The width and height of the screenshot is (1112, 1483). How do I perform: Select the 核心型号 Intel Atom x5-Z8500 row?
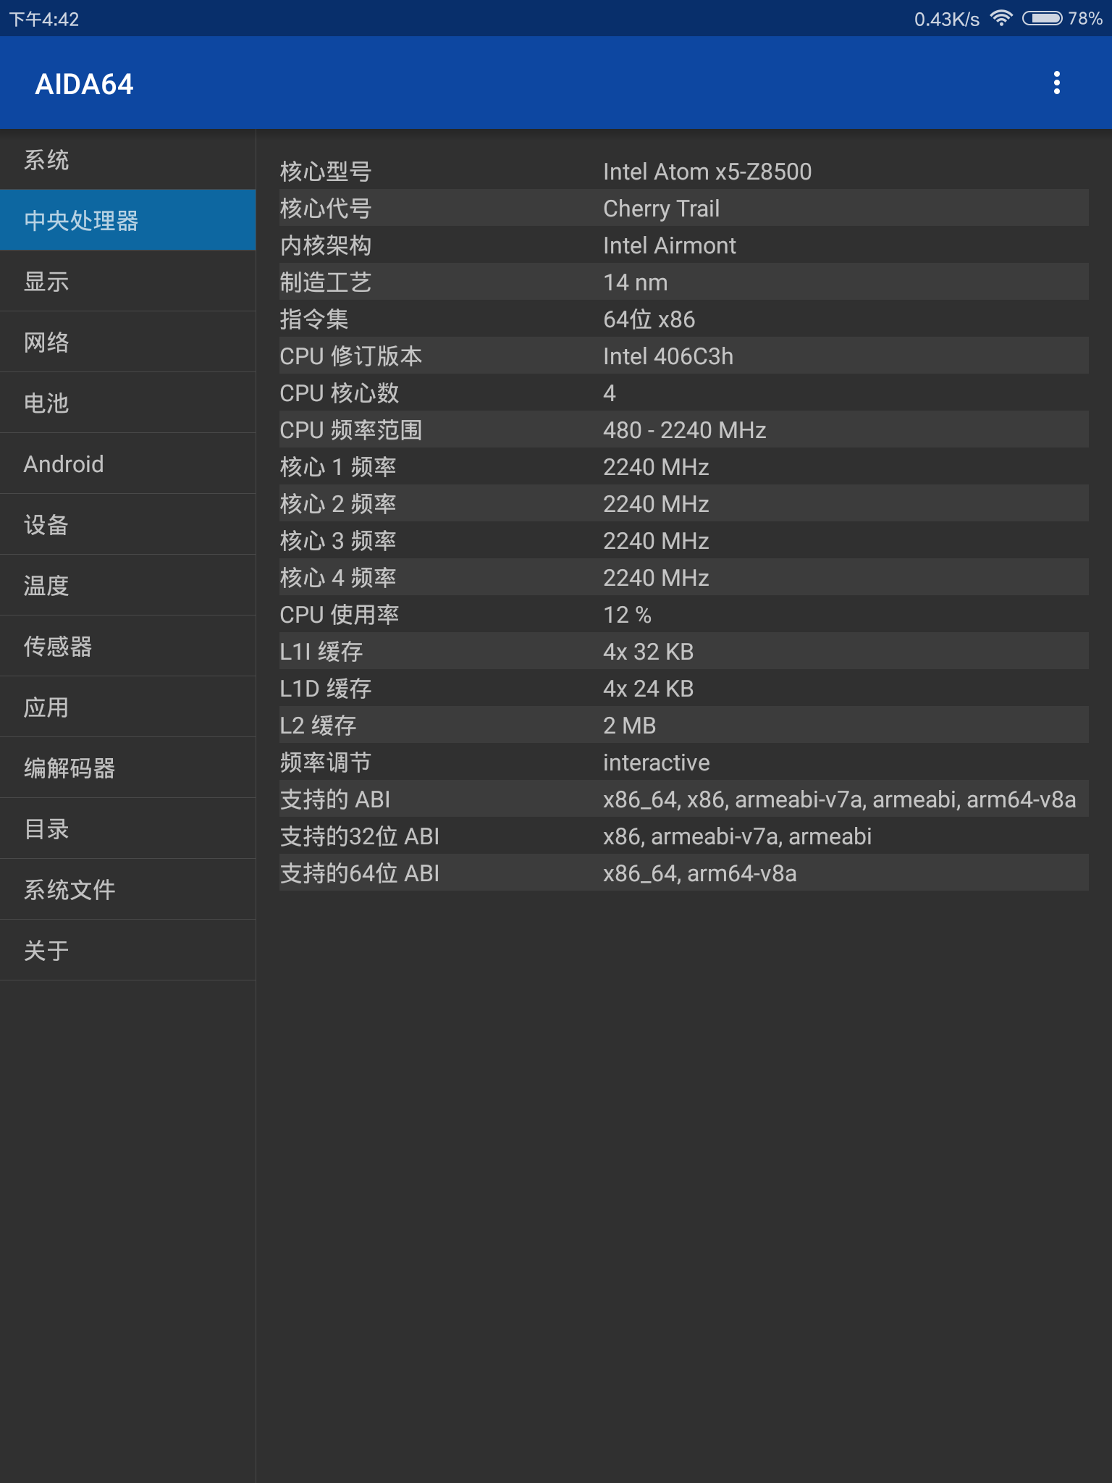(x=683, y=171)
